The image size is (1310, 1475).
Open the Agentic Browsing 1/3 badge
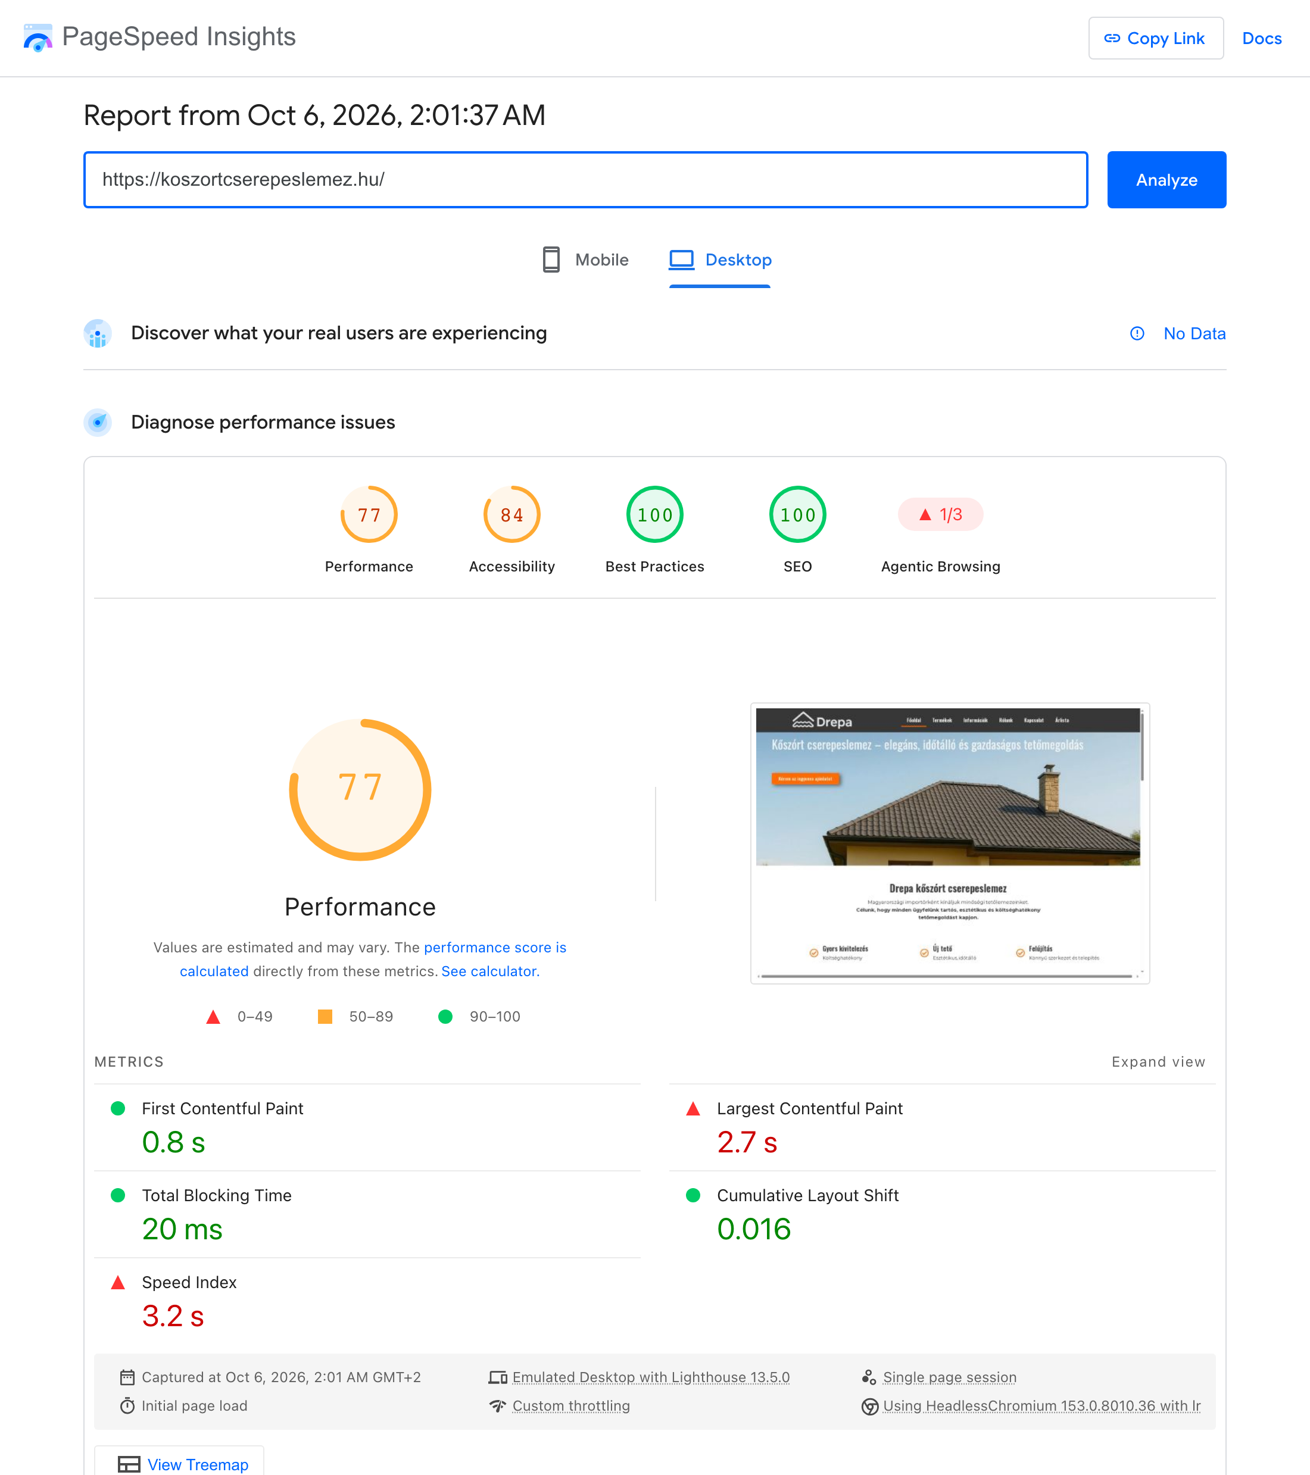940,514
